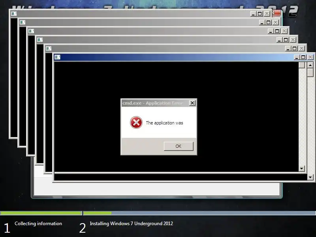Minimize the third cmd window from the back
316x237 pixels.
(271, 31)
